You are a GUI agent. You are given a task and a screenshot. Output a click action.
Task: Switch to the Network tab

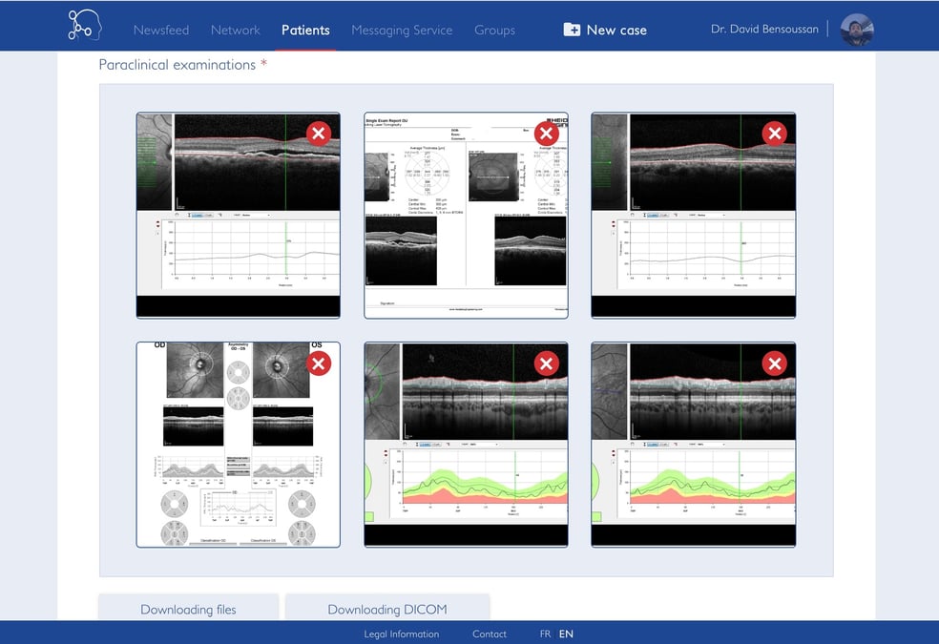(x=236, y=30)
